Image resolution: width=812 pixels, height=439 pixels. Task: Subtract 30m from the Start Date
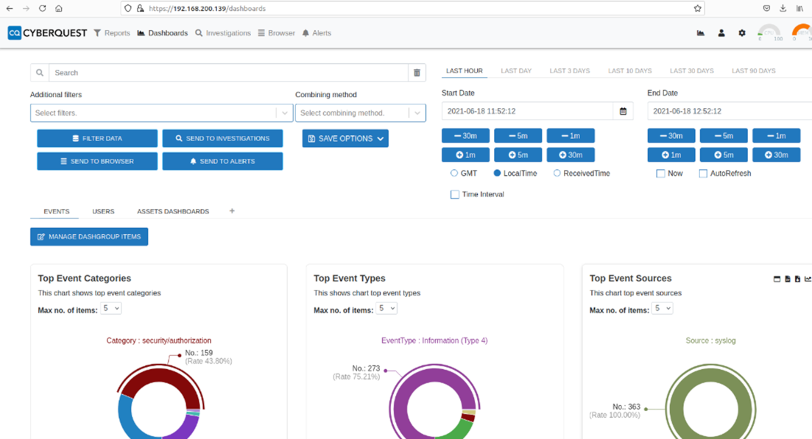pyautogui.click(x=465, y=135)
